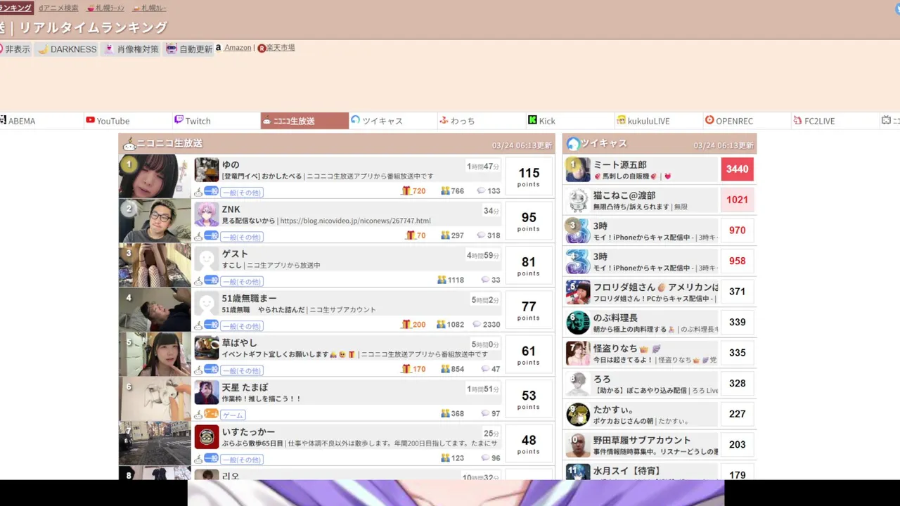900x506 pixels.
Task: Click 天星 たまぽ's profile avatar
Action: (207, 393)
